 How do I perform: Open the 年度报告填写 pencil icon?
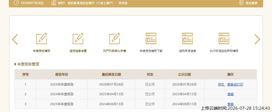click(41, 38)
